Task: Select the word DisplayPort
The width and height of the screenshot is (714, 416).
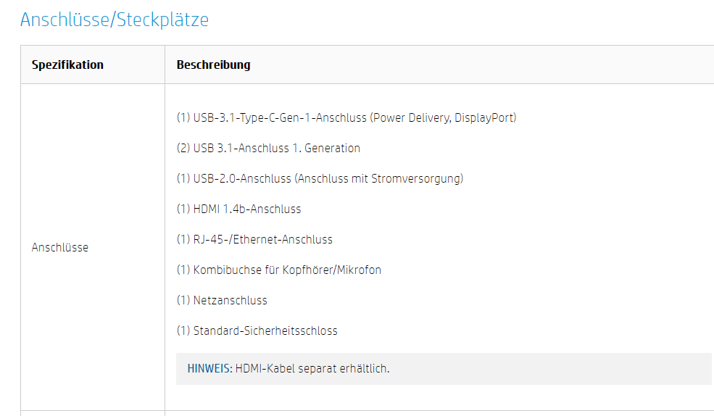Action: click(483, 117)
